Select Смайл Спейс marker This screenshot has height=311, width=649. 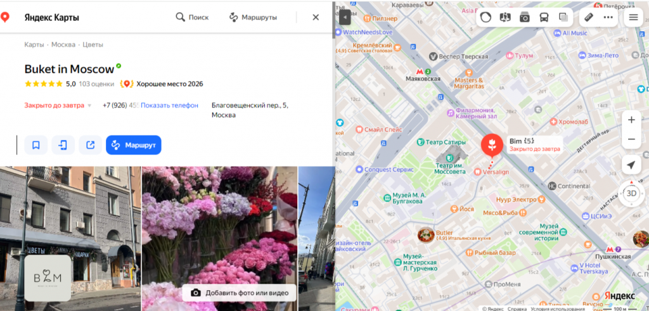coord(379,129)
